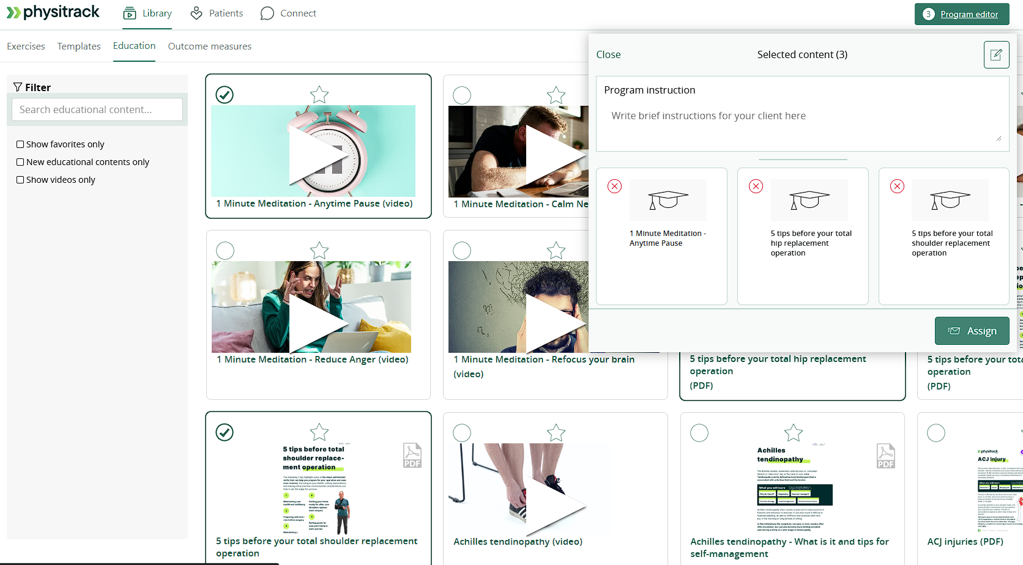This screenshot has height=565, width=1023.
Task: Open Achilles tendinopathy PDF thumbnail
Action: click(794, 489)
